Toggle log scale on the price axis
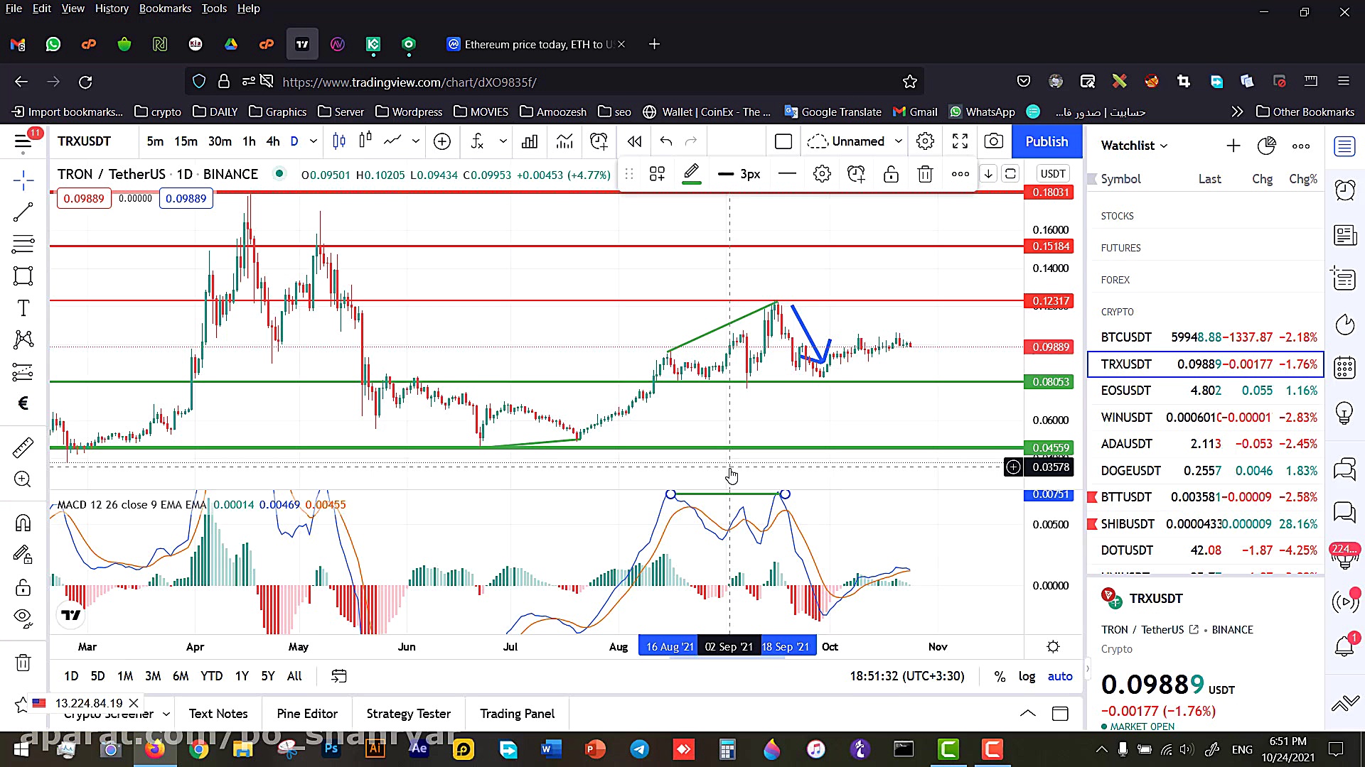1365x767 pixels. point(1027,676)
